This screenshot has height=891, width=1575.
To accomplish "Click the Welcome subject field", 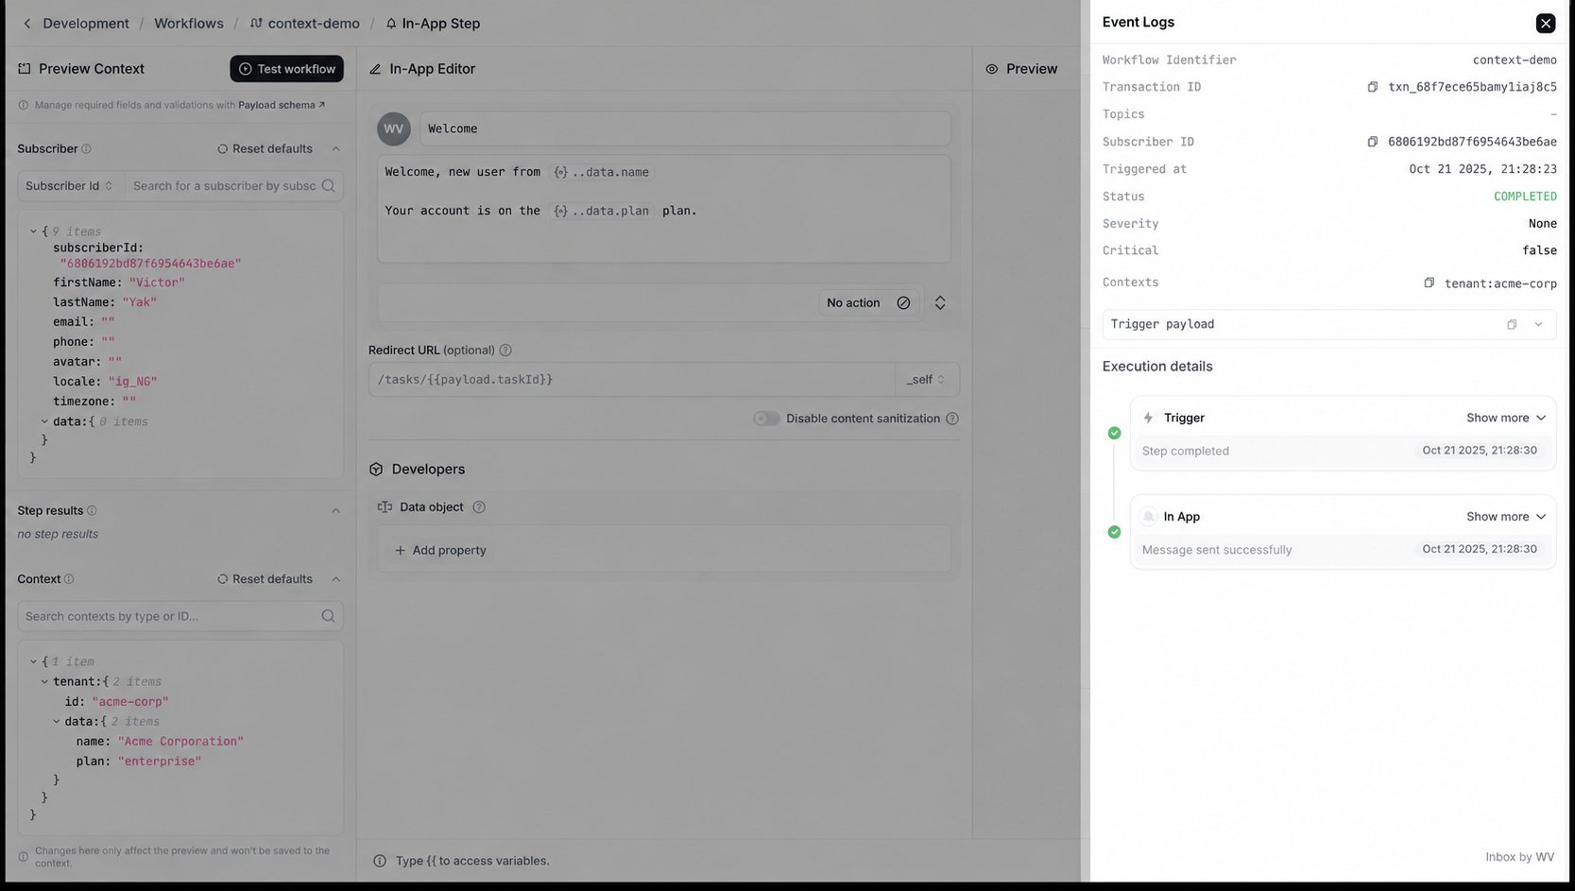I will click(685, 129).
